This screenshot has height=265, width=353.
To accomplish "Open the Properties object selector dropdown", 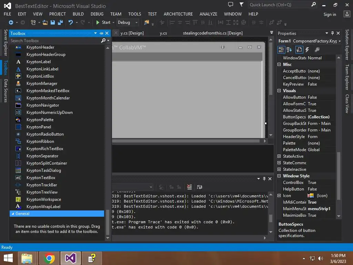I will coord(340,41).
